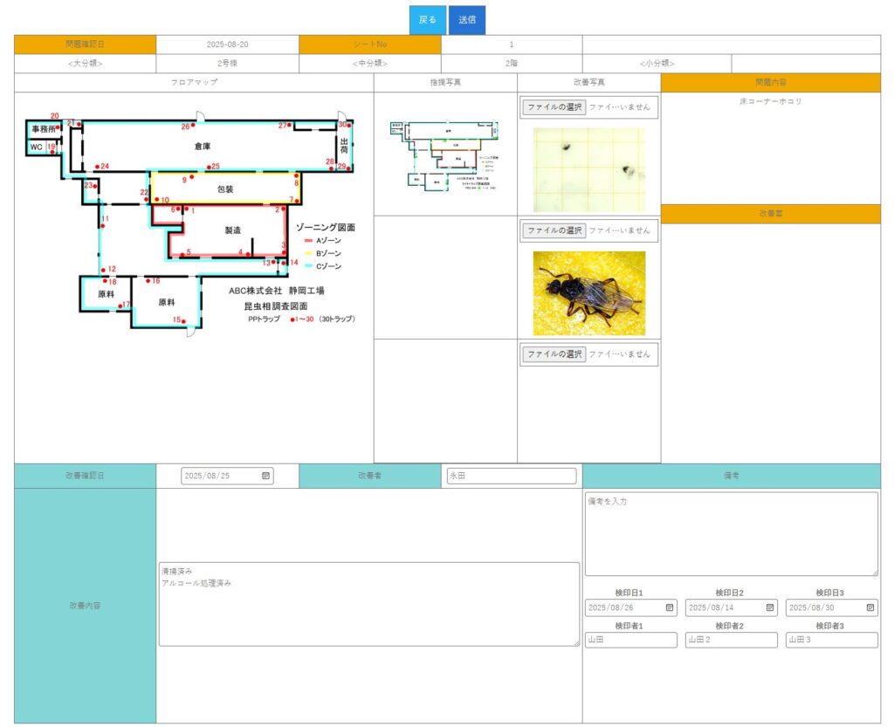894x727 pixels.
Task: Click the fly insect photo thumbnail
Action: [x=589, y=293]
